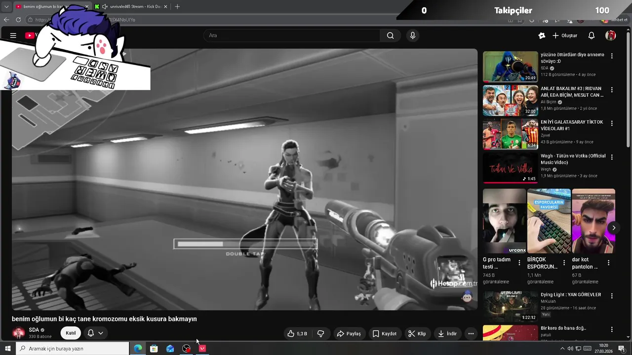The width and height of the screenshot is (632, 355).
Task: Open options for 'dar kot pantolon' short
Action: tap(608, 263)
